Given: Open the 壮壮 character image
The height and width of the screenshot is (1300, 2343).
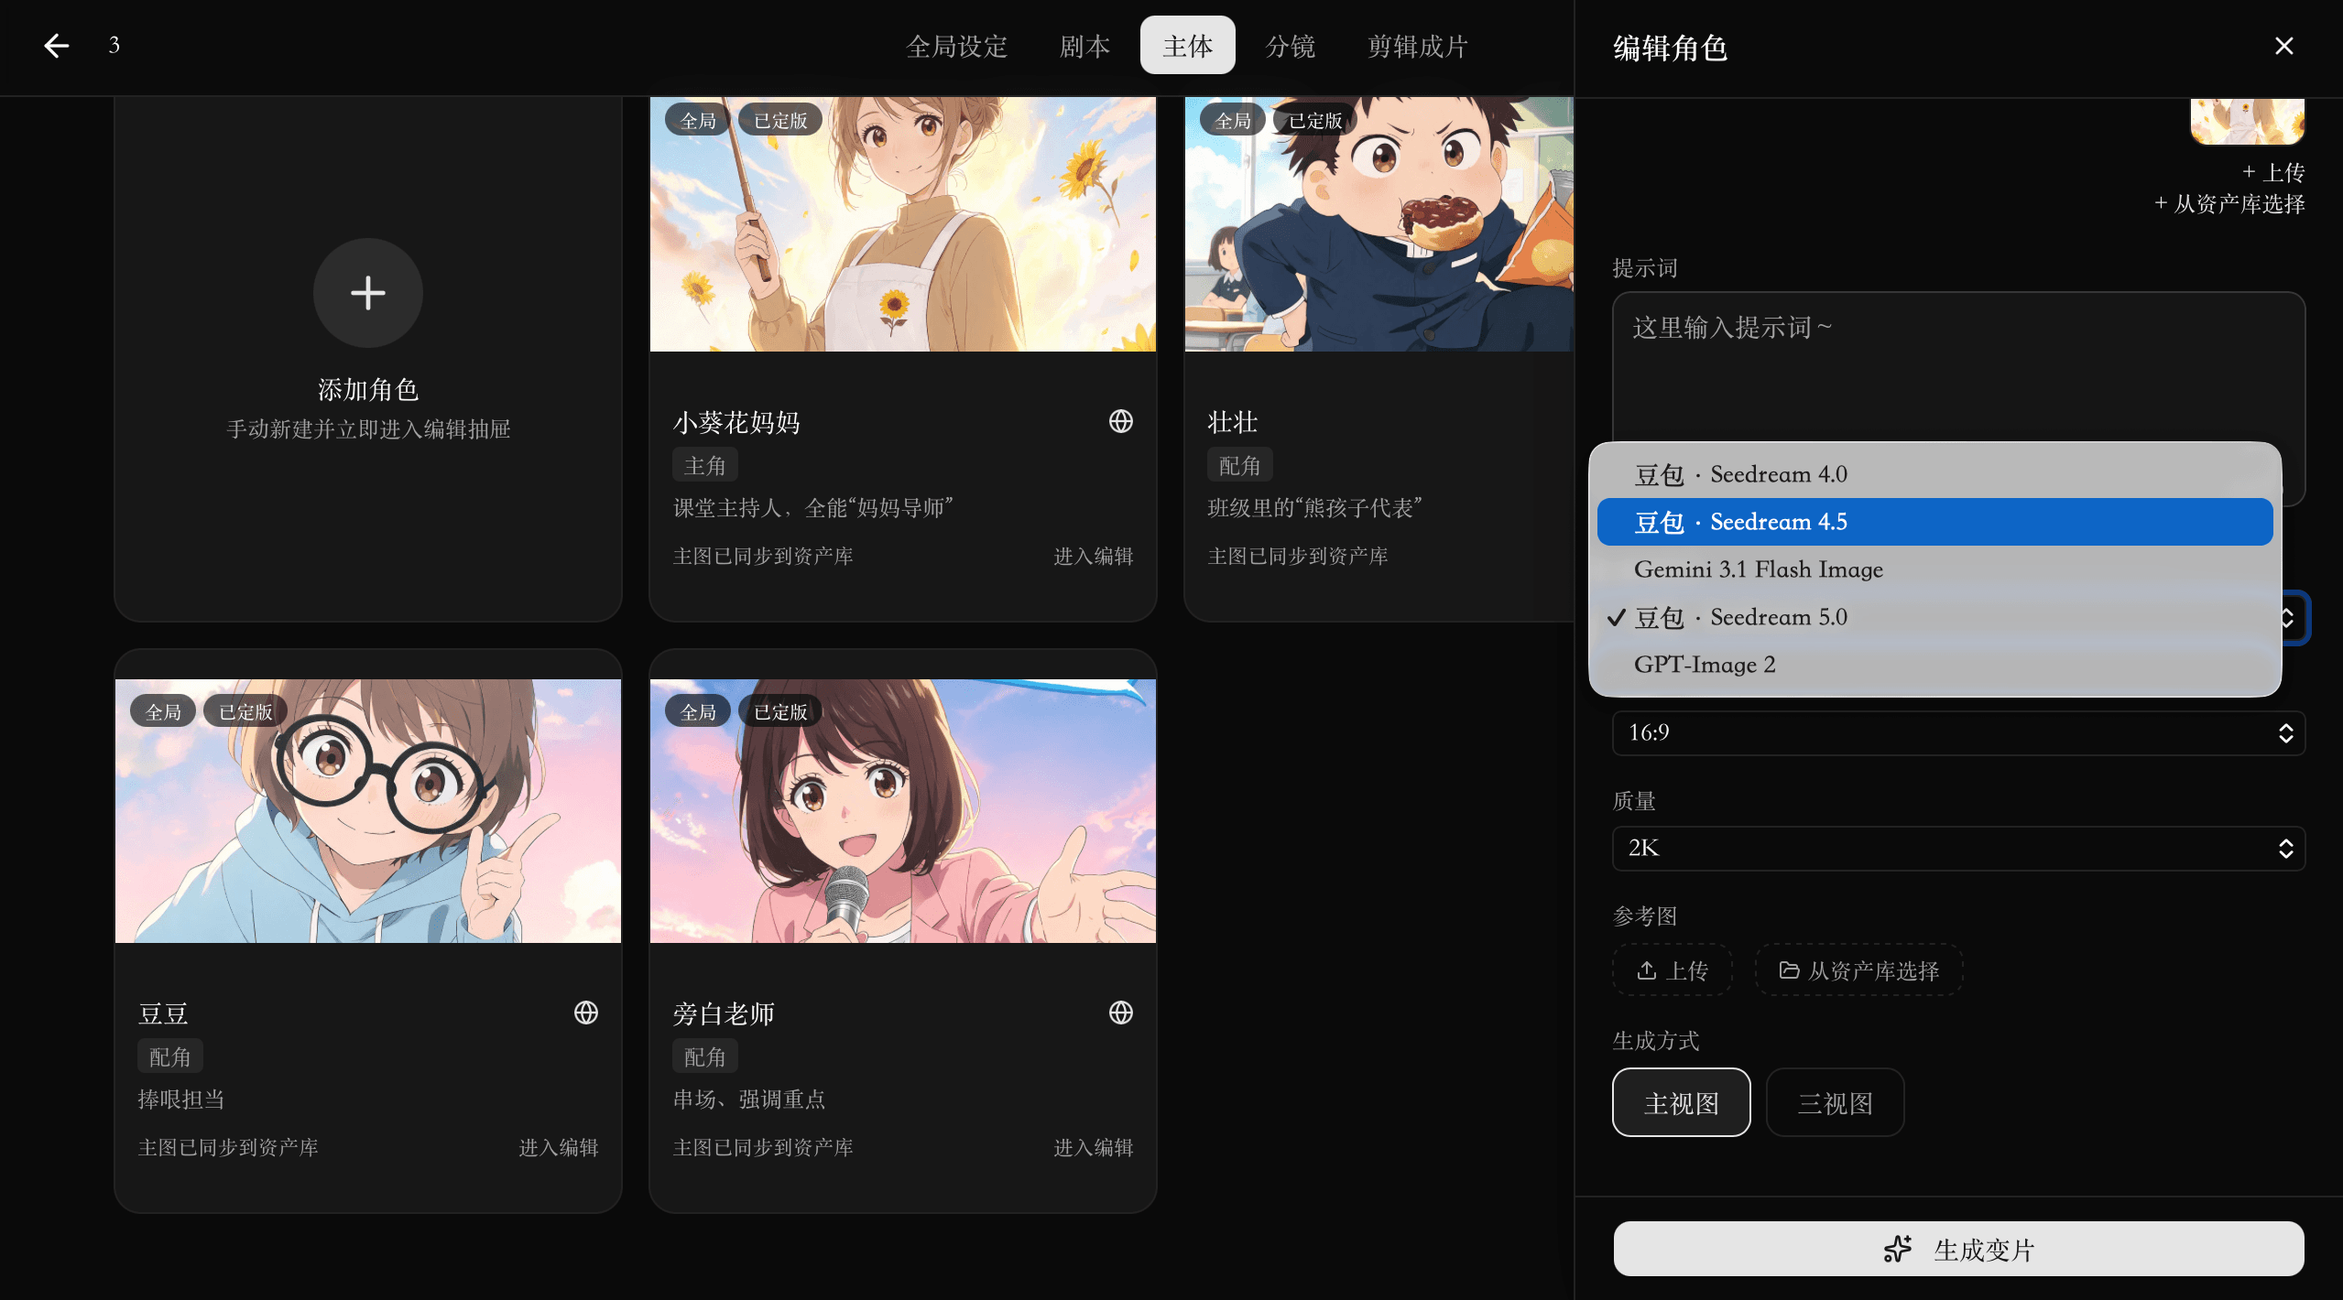Looking at the screenshot, I should point(1379,224).
